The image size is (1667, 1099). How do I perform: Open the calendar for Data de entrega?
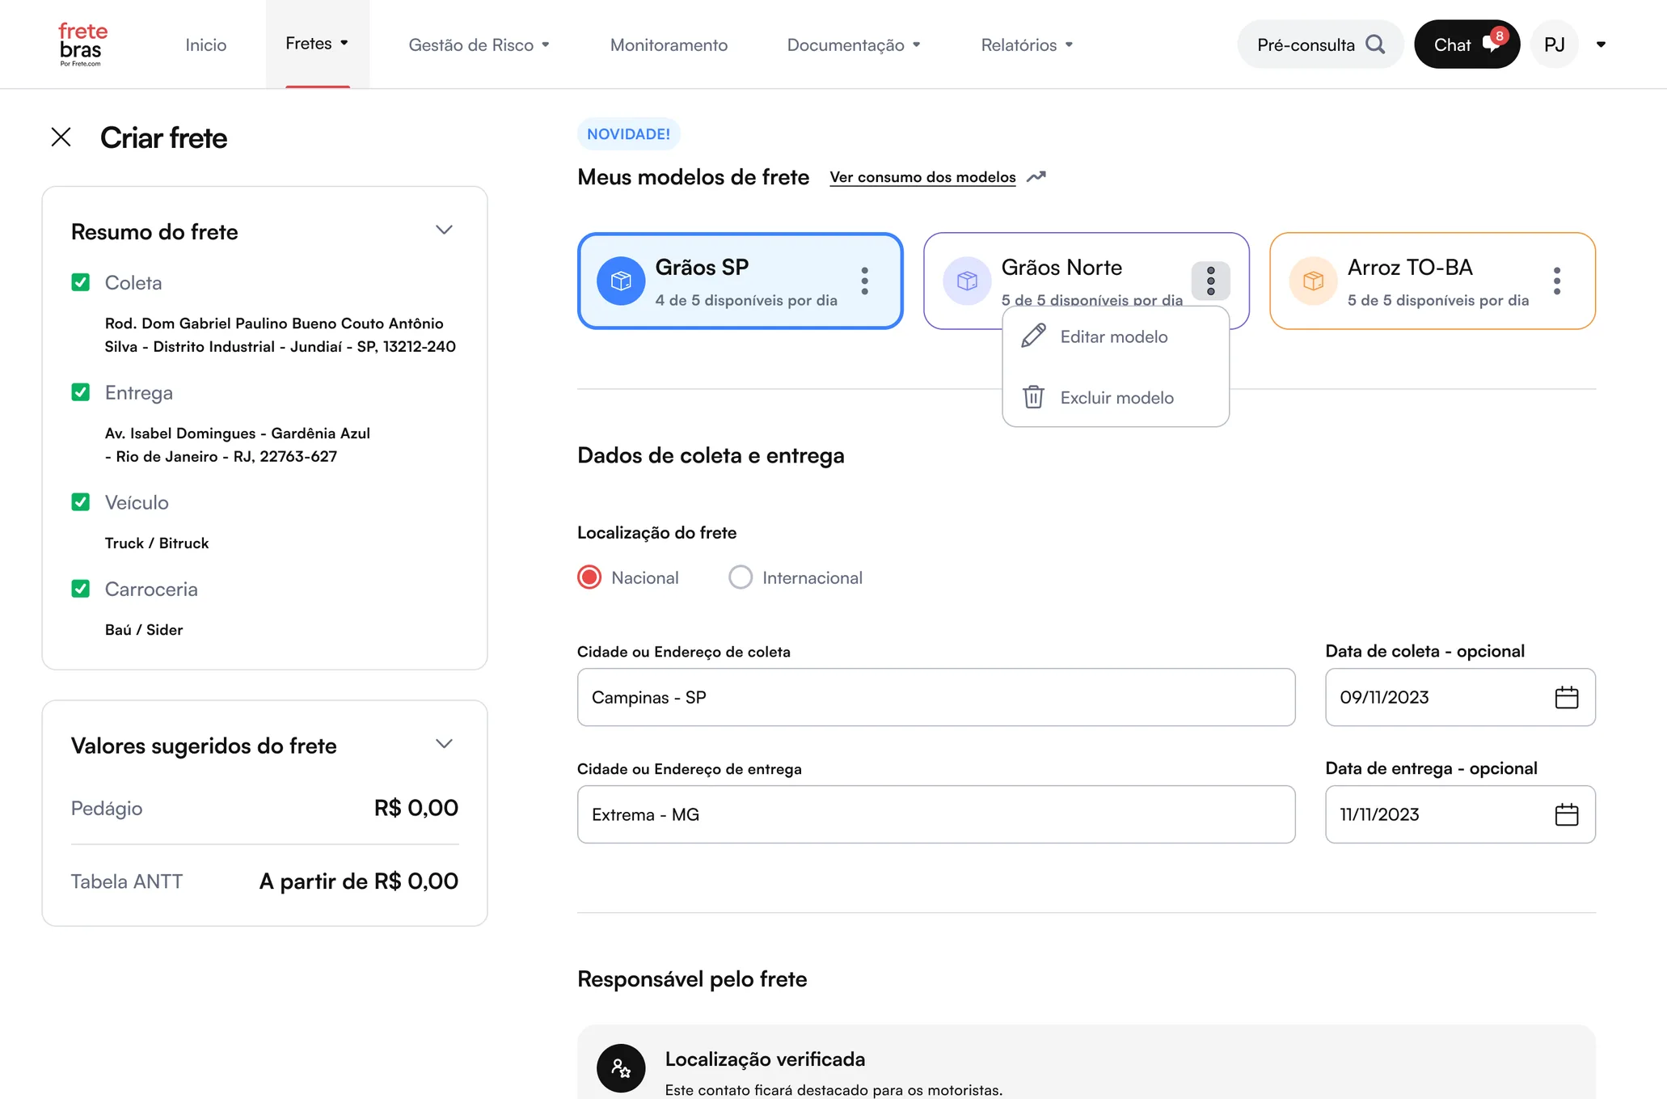click(x=1566, y=814)
